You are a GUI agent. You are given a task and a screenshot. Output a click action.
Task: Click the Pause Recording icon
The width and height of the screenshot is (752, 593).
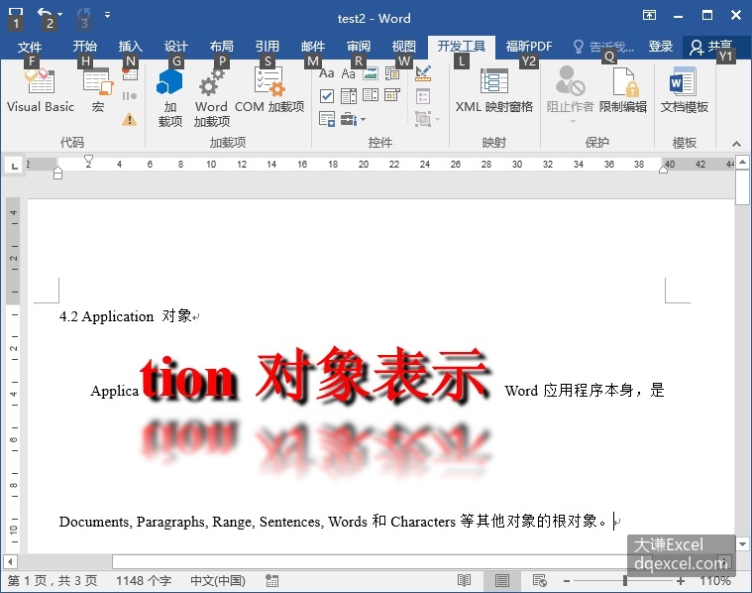coord(130,96)
